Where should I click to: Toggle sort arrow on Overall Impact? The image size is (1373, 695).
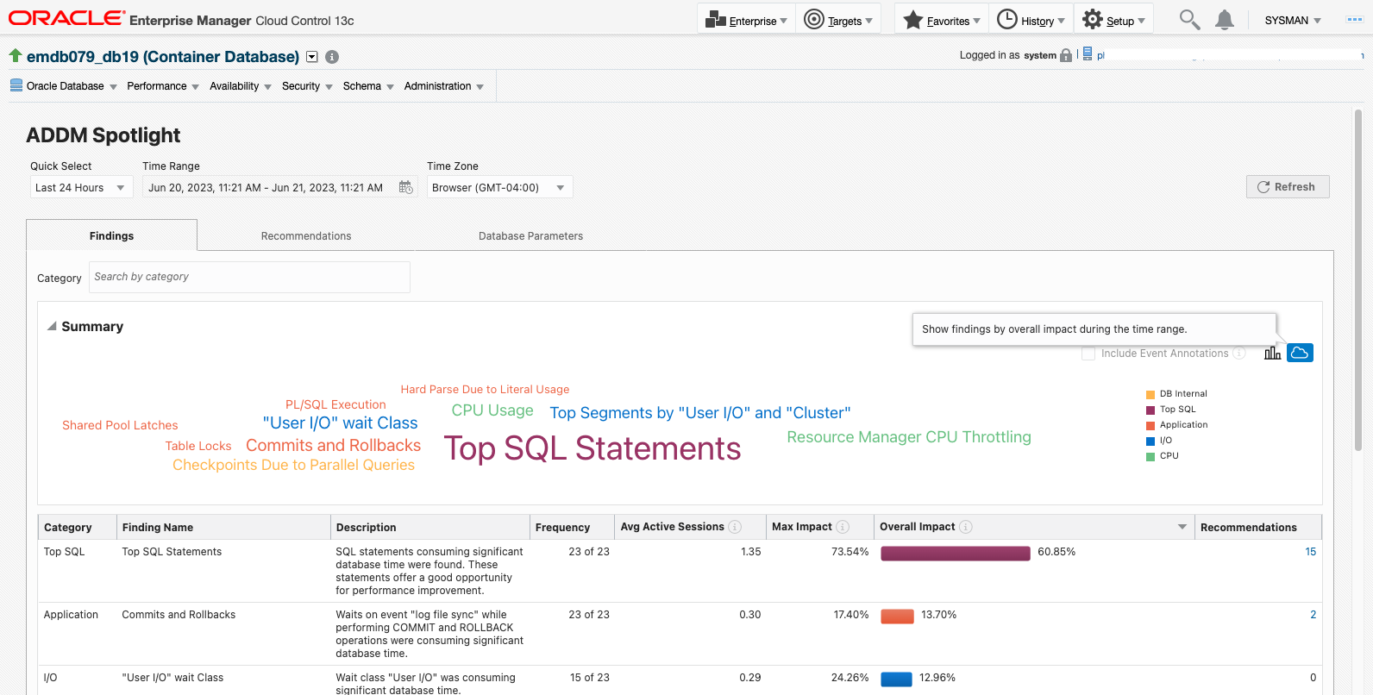pos(1182,527)
